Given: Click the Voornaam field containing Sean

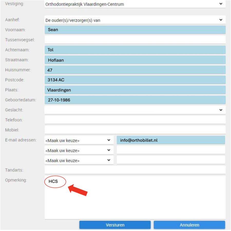Looking at the screenshot, I should click(x=135, y=30).
